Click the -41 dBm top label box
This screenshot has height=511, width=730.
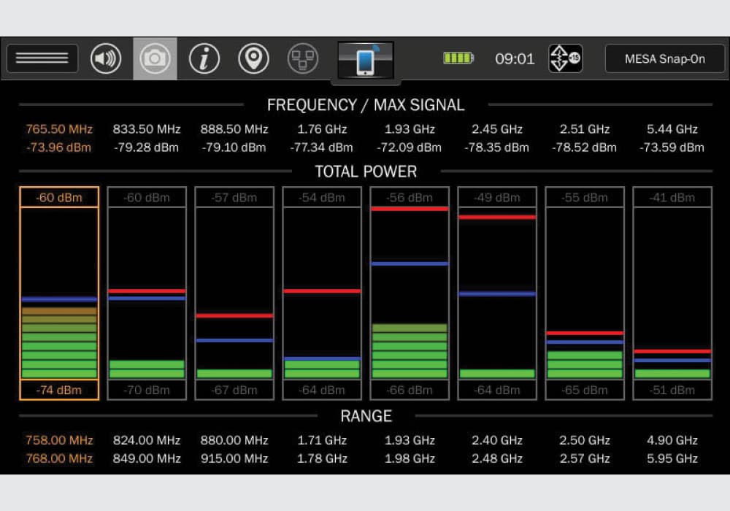(x=672, y=197)
